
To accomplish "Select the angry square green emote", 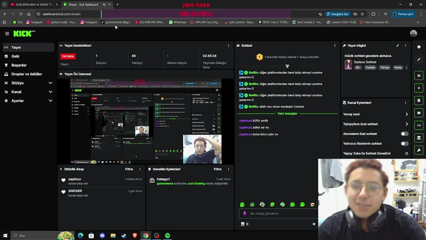I will [252, 204].
